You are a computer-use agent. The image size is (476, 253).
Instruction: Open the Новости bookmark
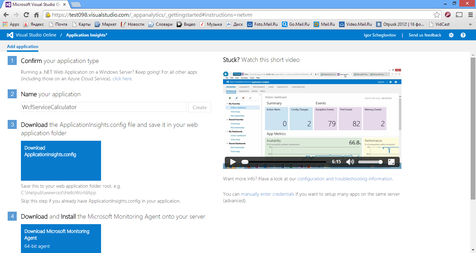point(132,24)
